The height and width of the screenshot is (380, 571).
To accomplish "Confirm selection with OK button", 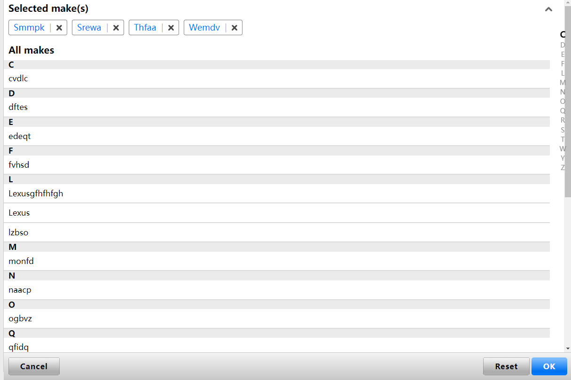I will 549,366.
